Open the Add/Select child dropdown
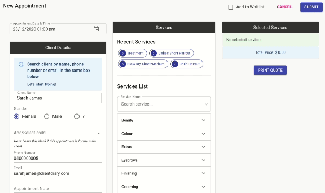Image resolution: width=325 pixels, height=193 pixels. click(58, 133)
